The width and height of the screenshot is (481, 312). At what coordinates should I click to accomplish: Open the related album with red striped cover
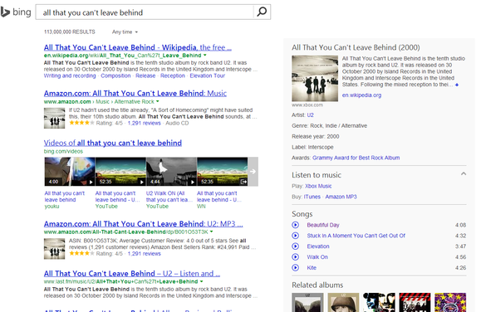click(x=415, y=303)
